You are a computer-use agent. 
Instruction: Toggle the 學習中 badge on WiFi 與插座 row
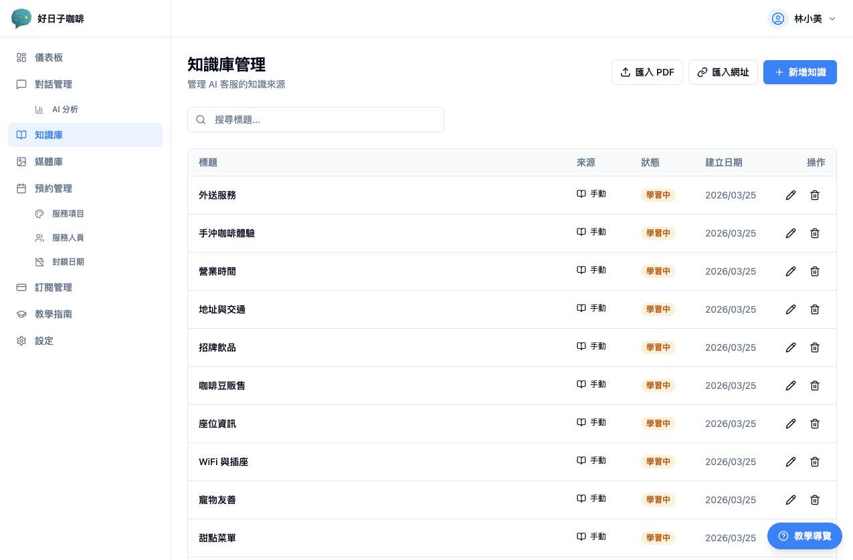(658, 461)
